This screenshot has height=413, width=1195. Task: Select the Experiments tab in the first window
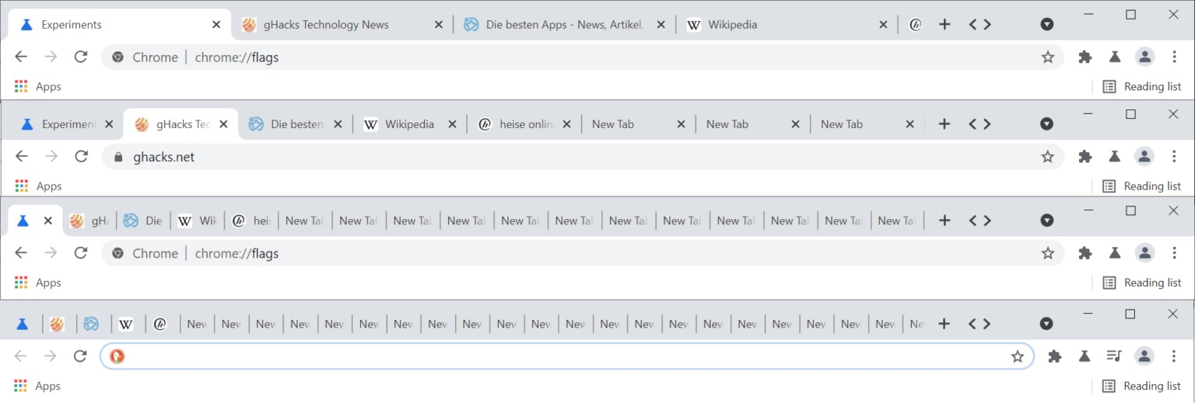119,25
